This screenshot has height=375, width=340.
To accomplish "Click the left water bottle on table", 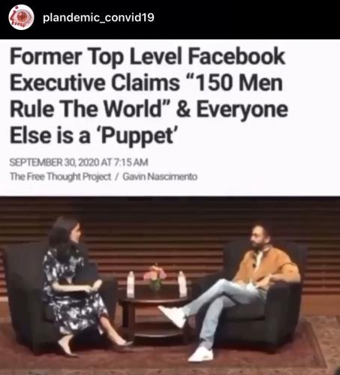I will 131,284.
